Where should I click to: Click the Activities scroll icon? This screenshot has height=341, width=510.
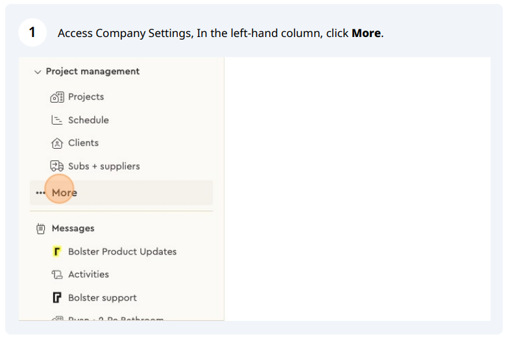56,275
